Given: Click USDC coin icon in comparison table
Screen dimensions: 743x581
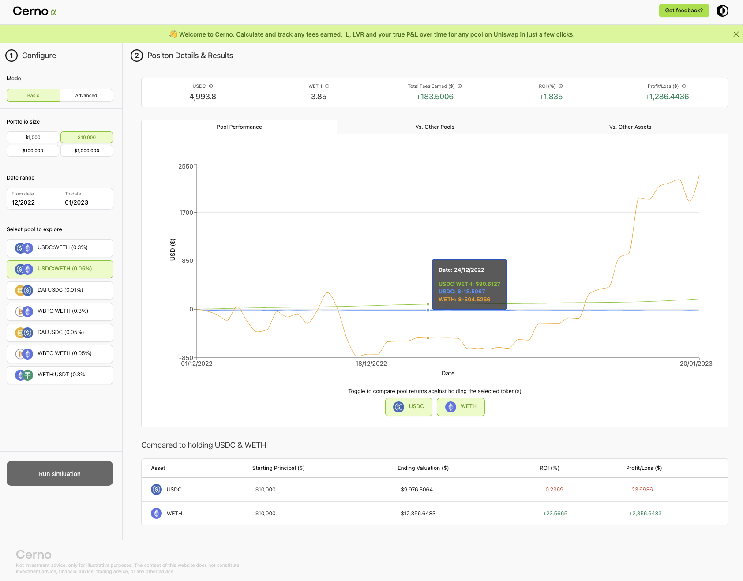Looking at the screenshot, I should point(156,489).
